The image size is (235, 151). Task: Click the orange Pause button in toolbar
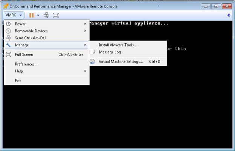(31, 15)
